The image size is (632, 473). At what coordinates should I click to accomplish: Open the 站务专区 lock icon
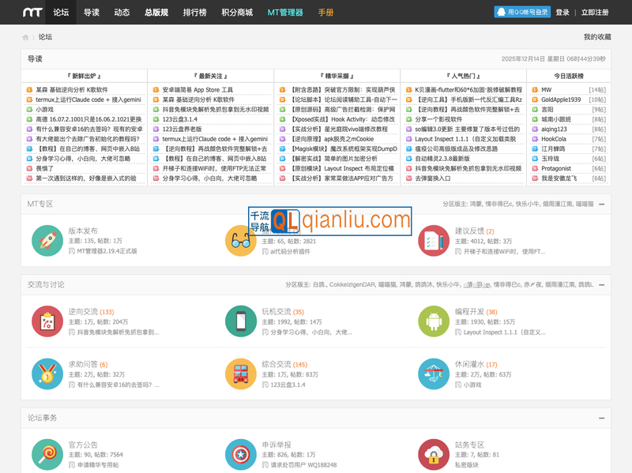pyautogui.click(x=434, y=454)
